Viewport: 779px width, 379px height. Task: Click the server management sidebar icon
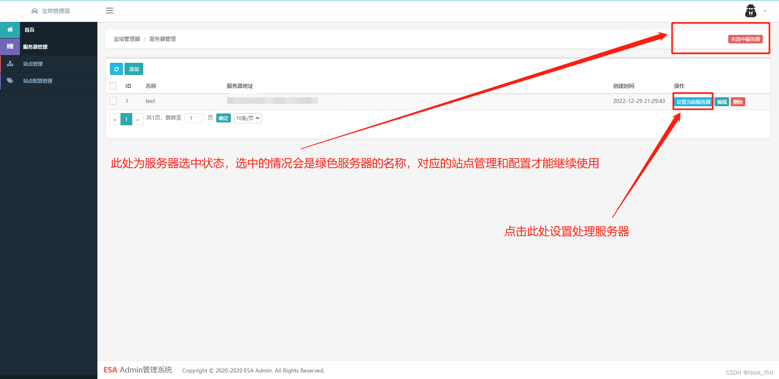point(10,47)
